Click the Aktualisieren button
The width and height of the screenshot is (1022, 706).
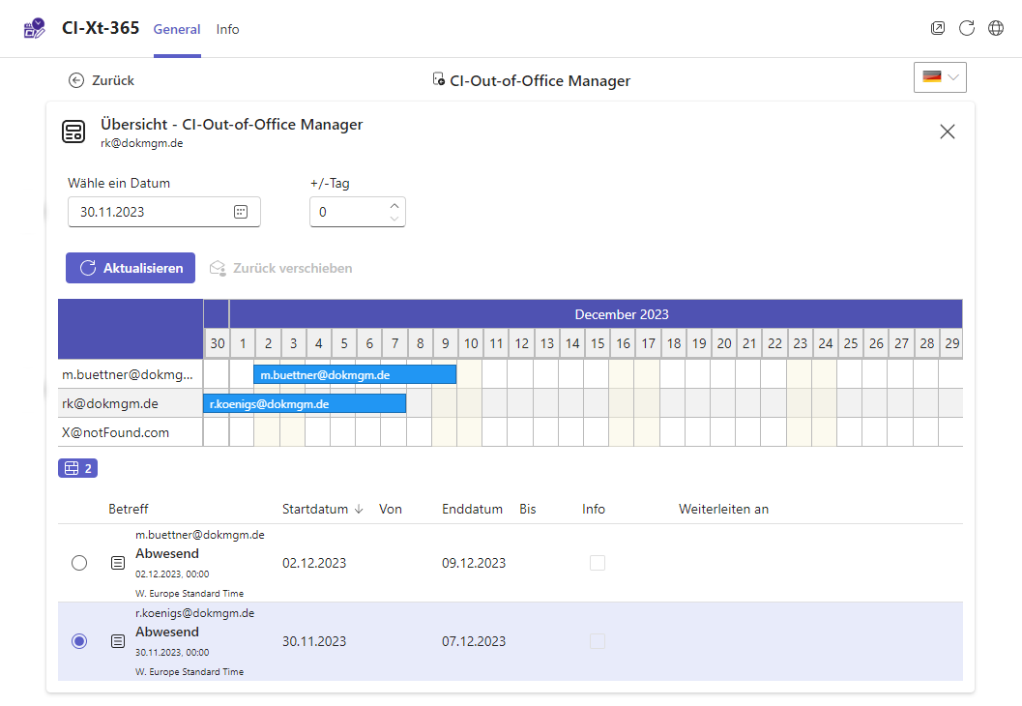coord(131,268)
